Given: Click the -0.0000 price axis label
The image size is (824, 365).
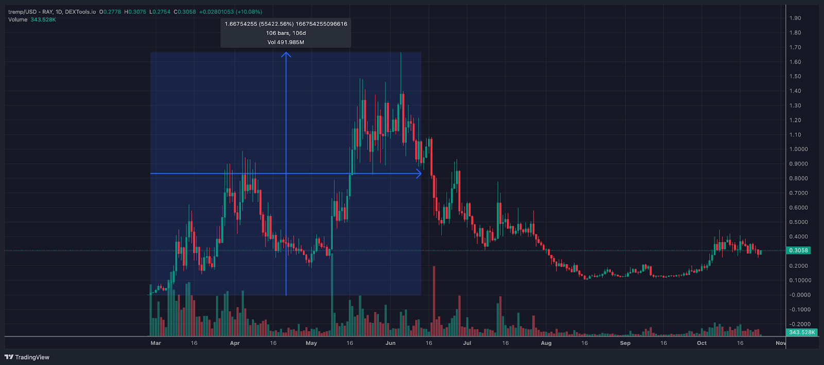Looking at the screenshot, I should [800, 295].
